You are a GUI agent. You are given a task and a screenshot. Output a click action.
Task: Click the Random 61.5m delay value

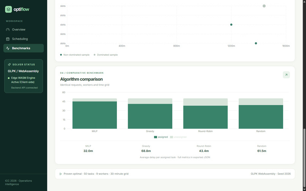[262, 151]
